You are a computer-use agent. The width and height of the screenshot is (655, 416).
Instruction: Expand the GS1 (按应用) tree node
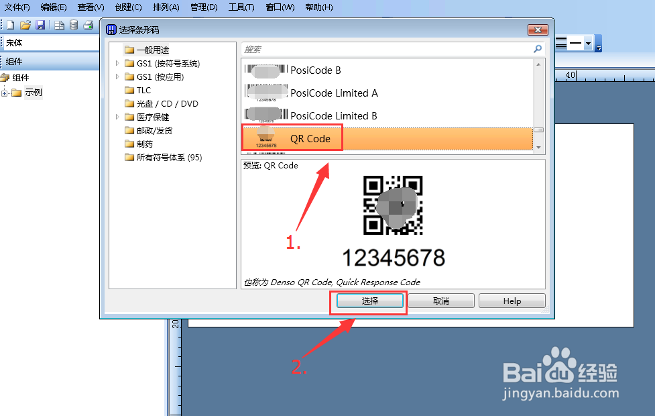[117, 77]
